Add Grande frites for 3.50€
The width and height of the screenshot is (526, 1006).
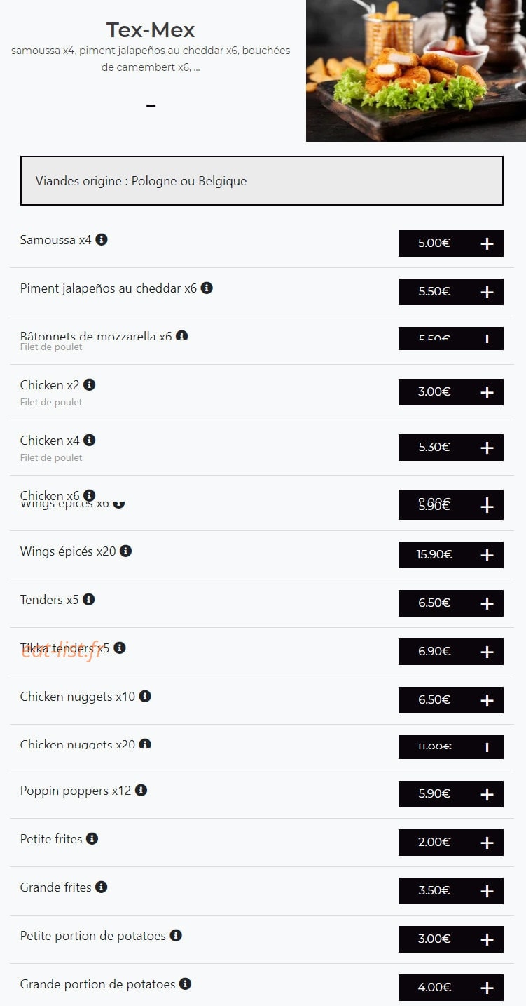(451, 891)
